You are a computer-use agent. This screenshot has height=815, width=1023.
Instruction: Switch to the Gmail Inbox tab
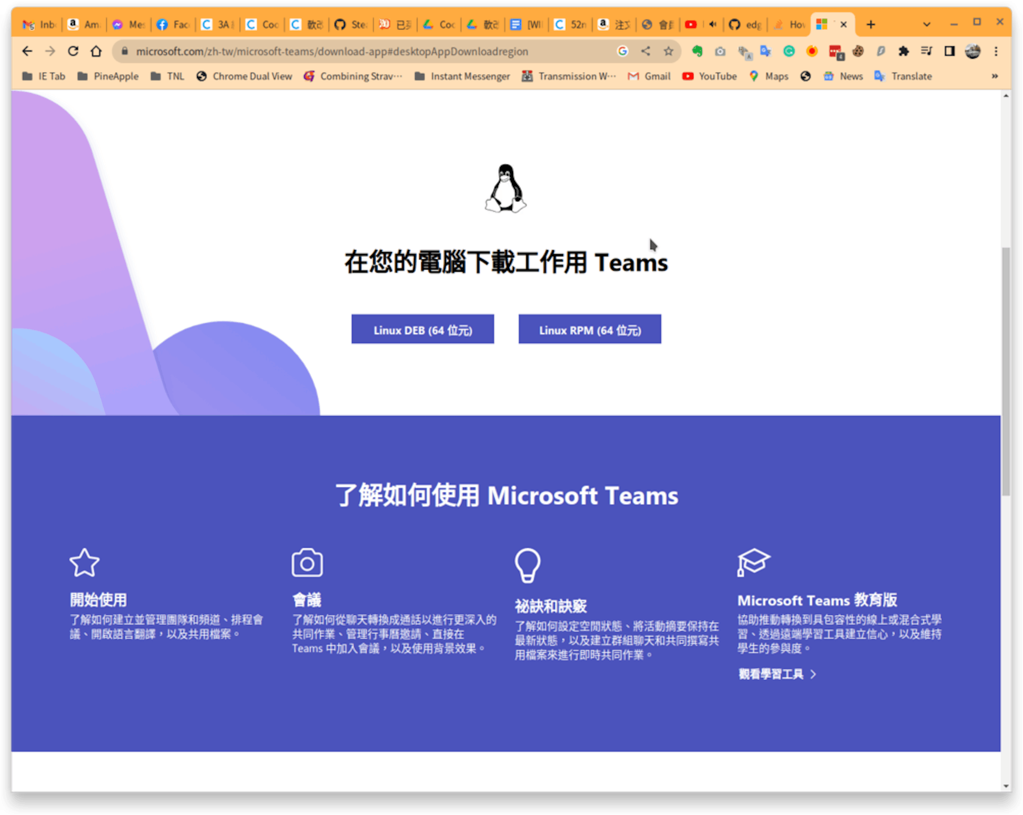[40, 25]
